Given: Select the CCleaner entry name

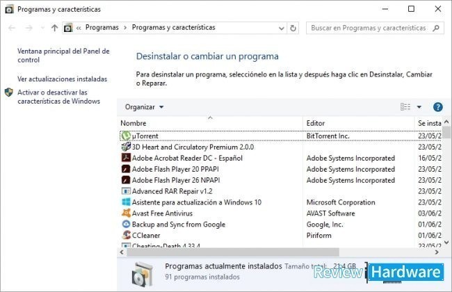Looking at the screenshot, I should click(146, 235).
